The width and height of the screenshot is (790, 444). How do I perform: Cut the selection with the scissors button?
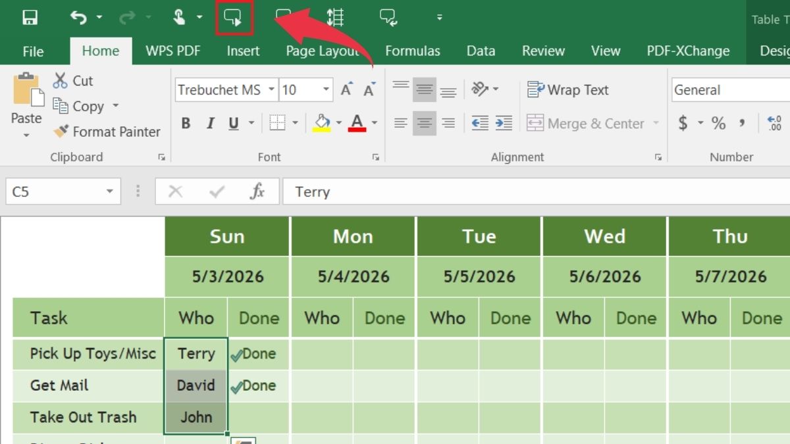[73, 80]
